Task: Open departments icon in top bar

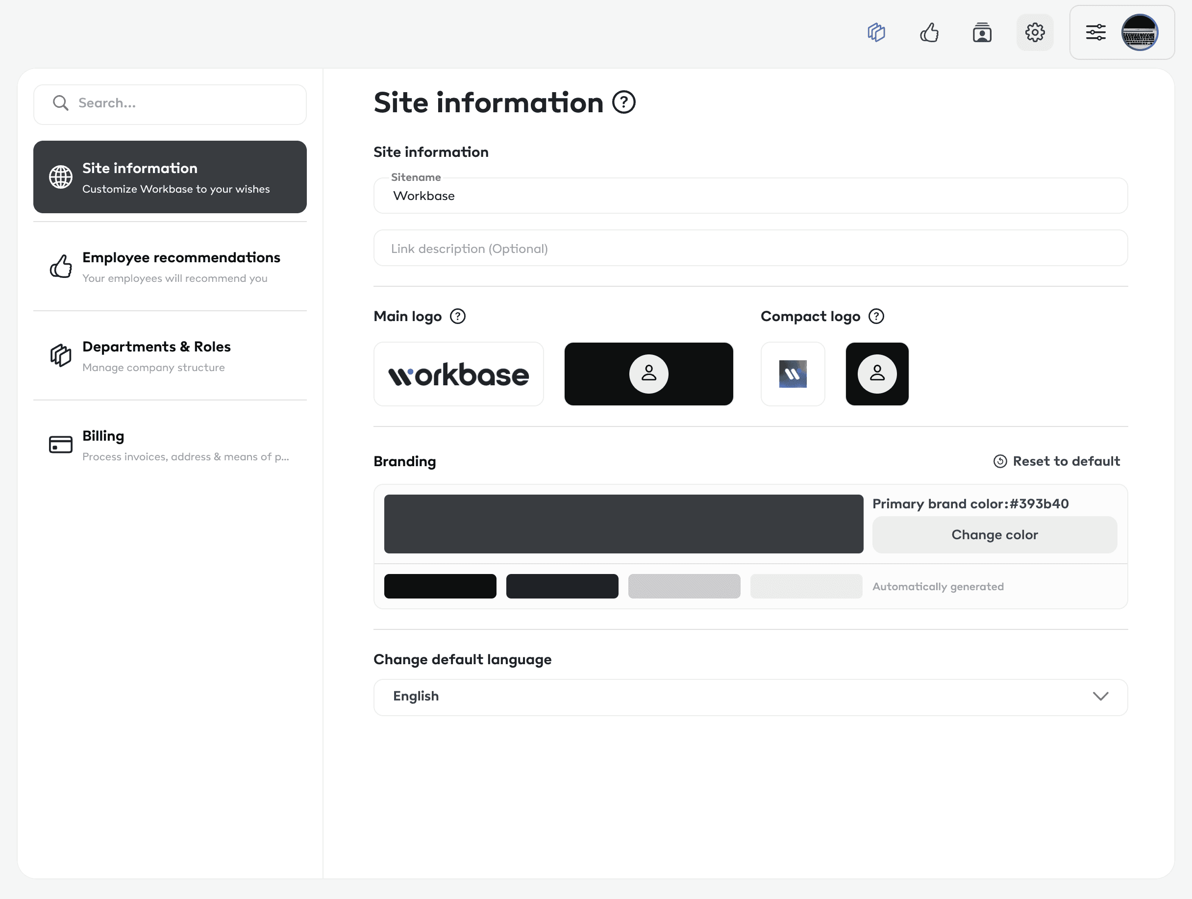Action: tap(876, 32)
